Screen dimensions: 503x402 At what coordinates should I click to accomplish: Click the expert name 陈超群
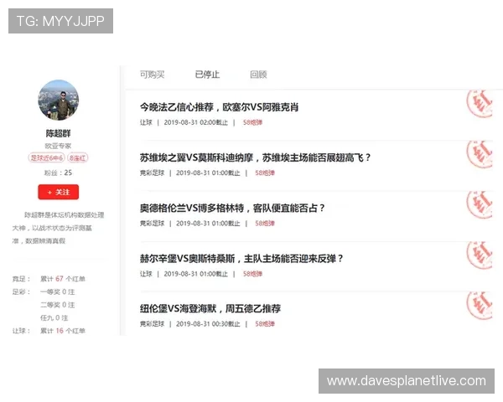(x=58, y=133)
